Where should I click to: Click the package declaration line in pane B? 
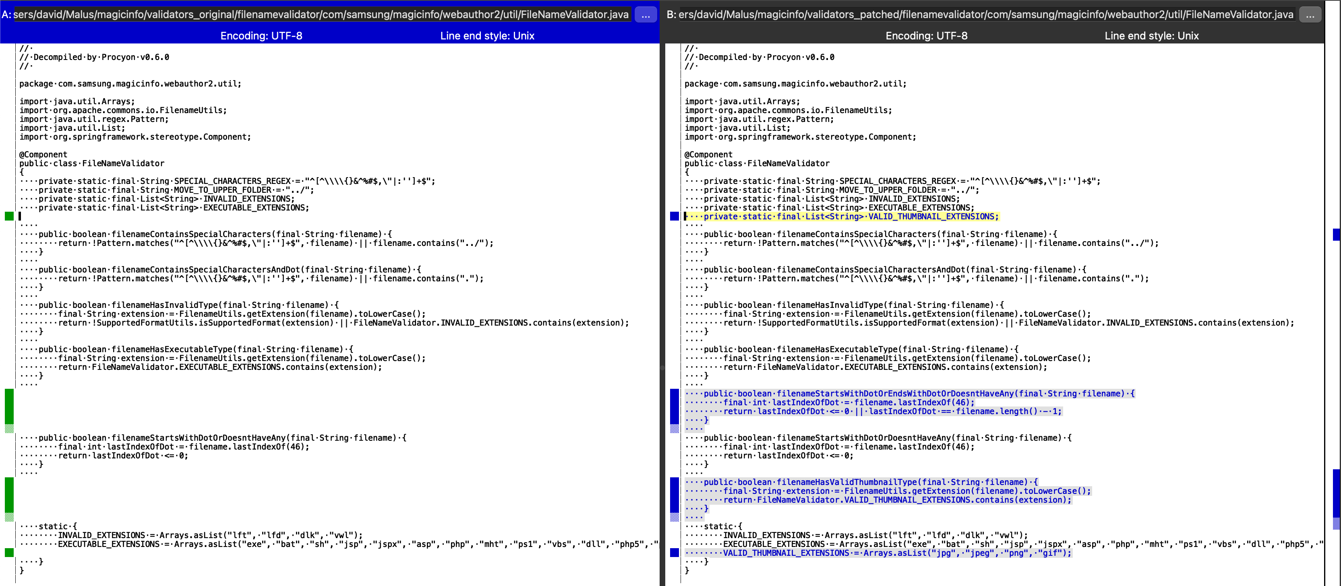click(x=795, y=84)
